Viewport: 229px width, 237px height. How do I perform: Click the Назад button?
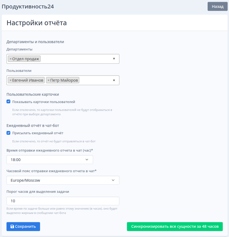[x=218, y=6]
